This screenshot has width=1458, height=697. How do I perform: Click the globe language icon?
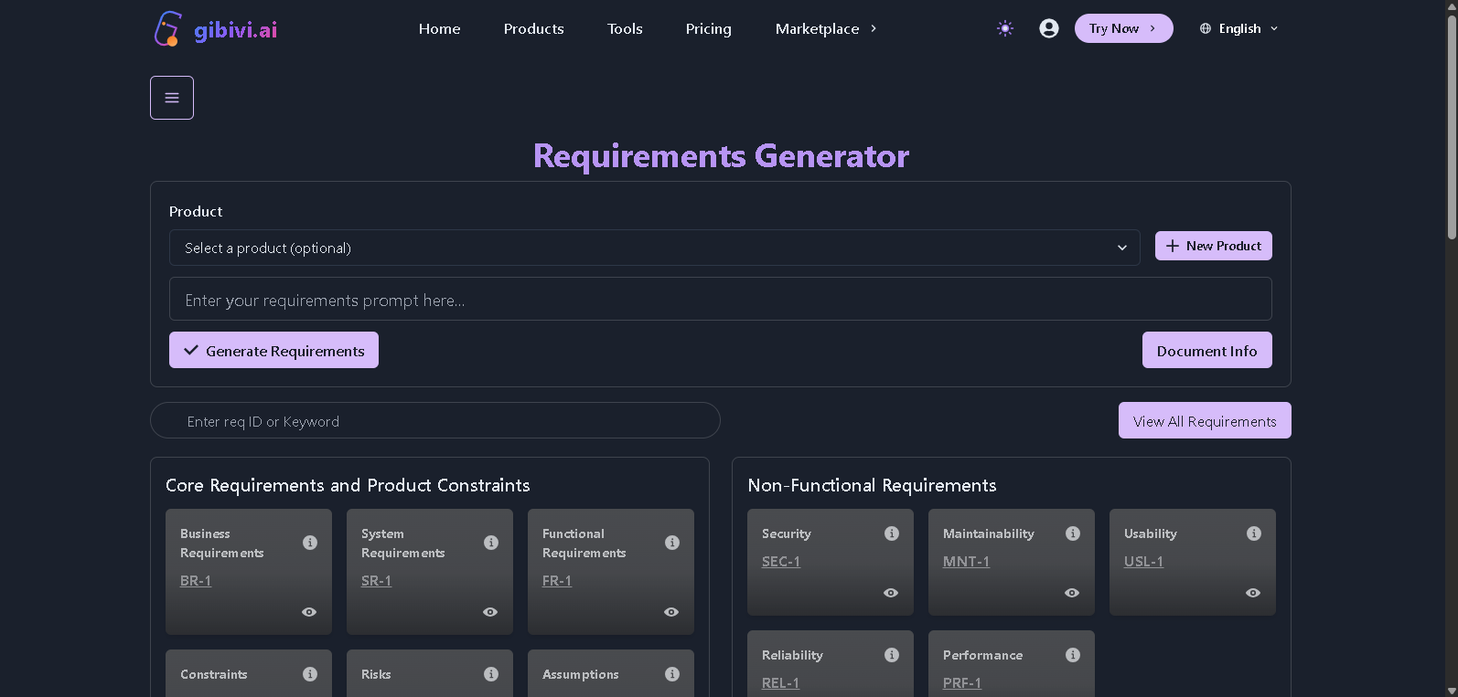click(x=1206, y=28)
